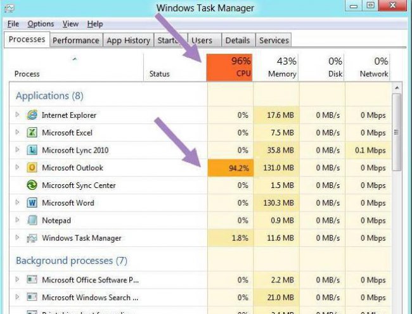412x314 pixels.
Task: Click the Task Manager title bar icon
Action: [10, 8]
